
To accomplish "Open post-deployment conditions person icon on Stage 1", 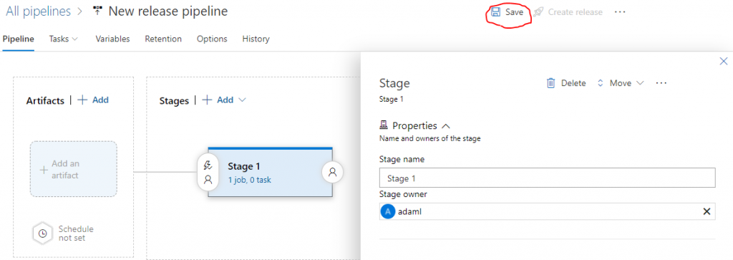I will pos(332,172).
